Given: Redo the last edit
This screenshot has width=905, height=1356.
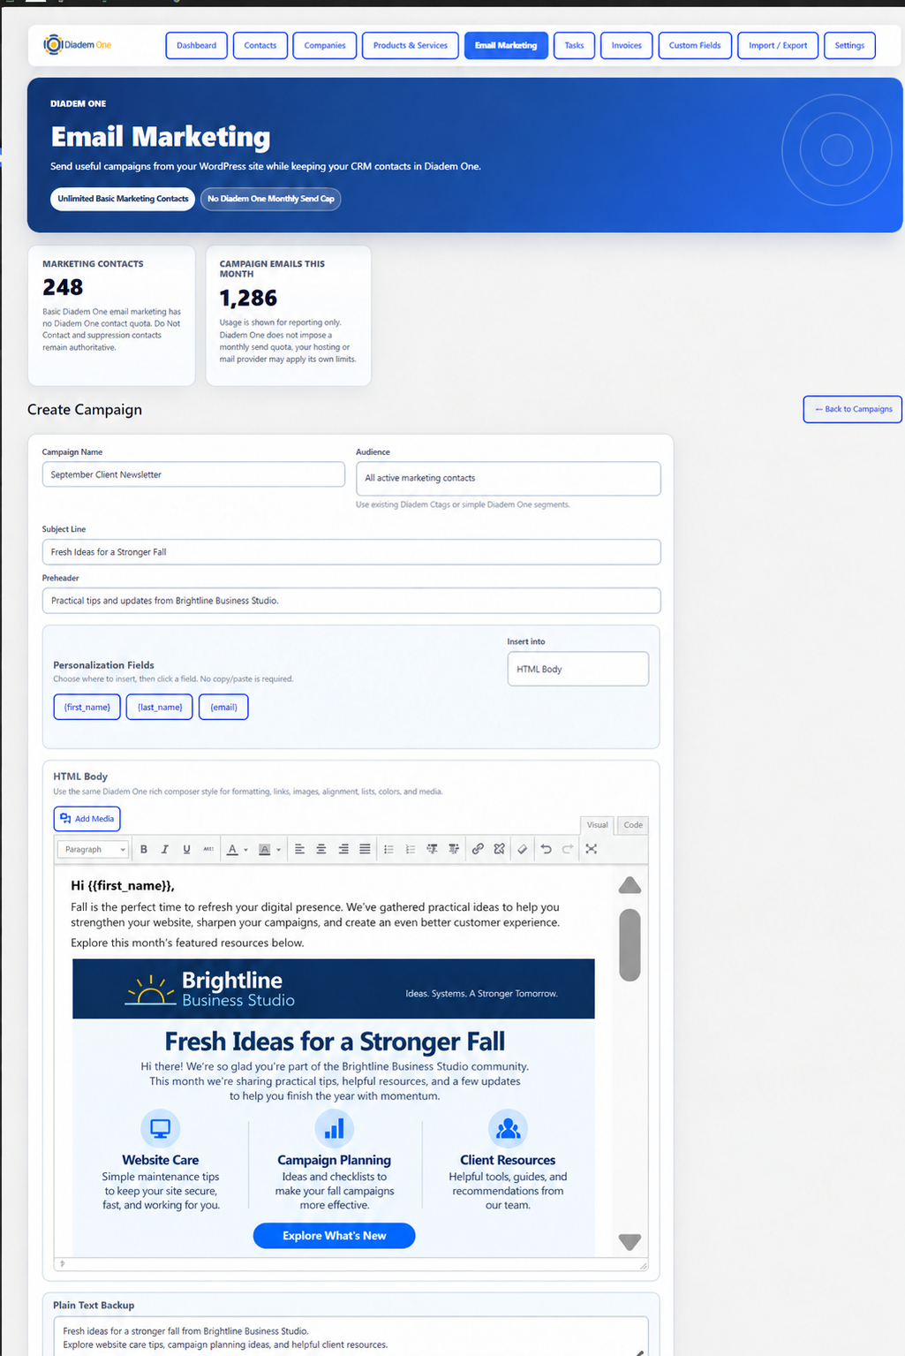Looking at the screenshot, I should click(x=568, y=849).
